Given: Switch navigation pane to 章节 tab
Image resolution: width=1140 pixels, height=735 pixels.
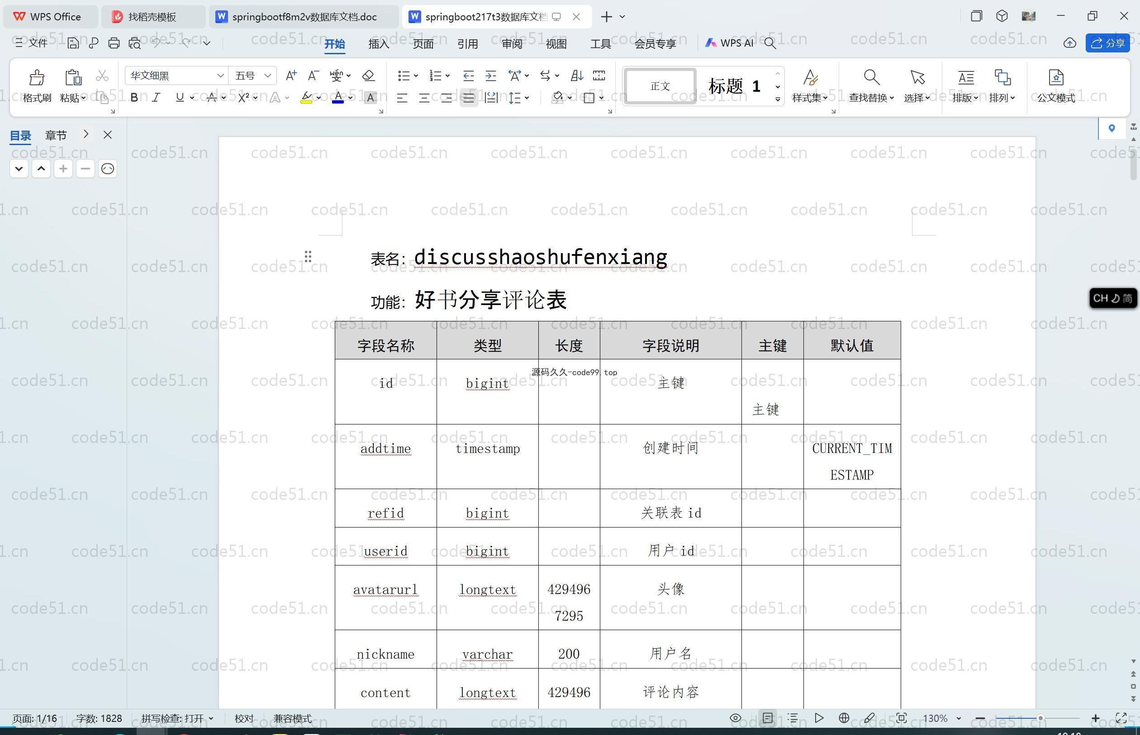Looking at the screenshot, I should (56, 135).
